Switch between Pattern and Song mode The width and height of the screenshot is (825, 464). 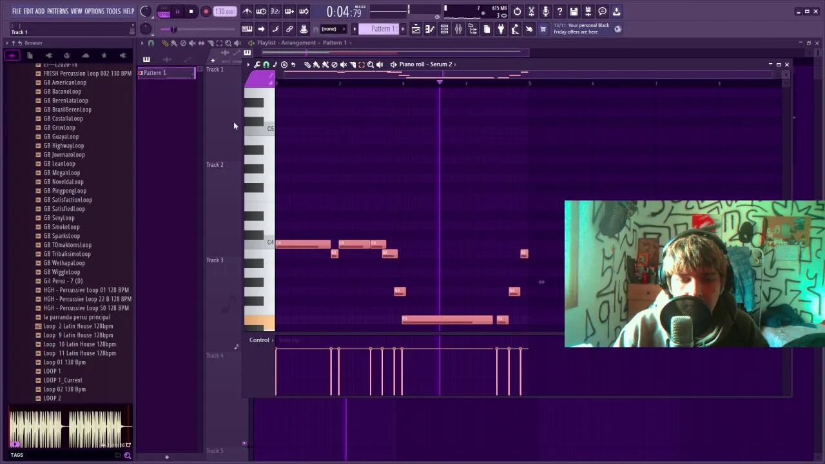point(164,12)
